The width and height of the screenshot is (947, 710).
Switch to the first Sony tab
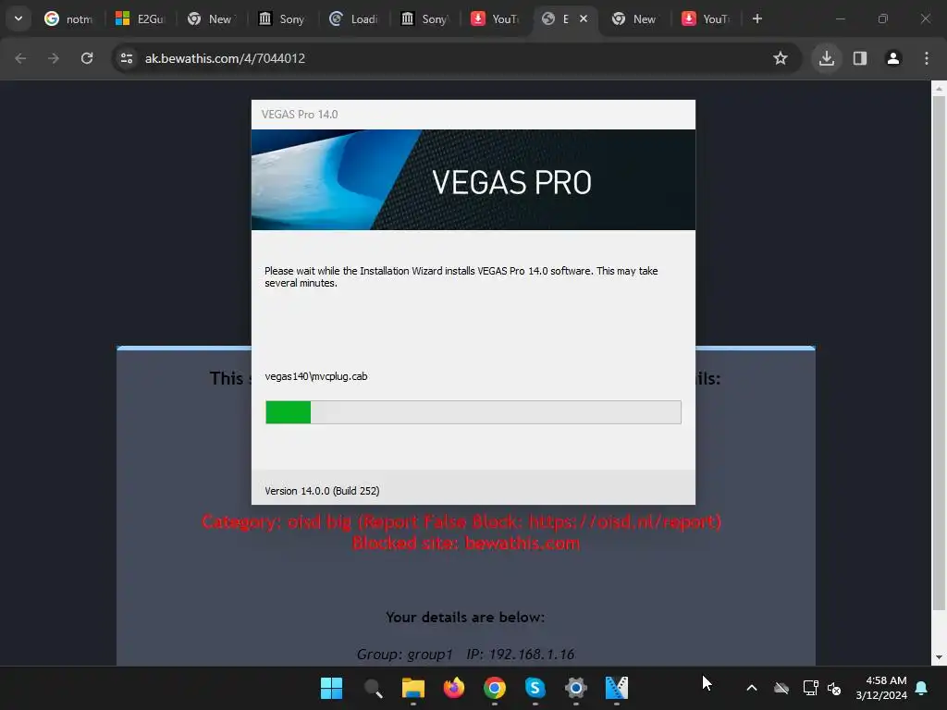point(282,18)
